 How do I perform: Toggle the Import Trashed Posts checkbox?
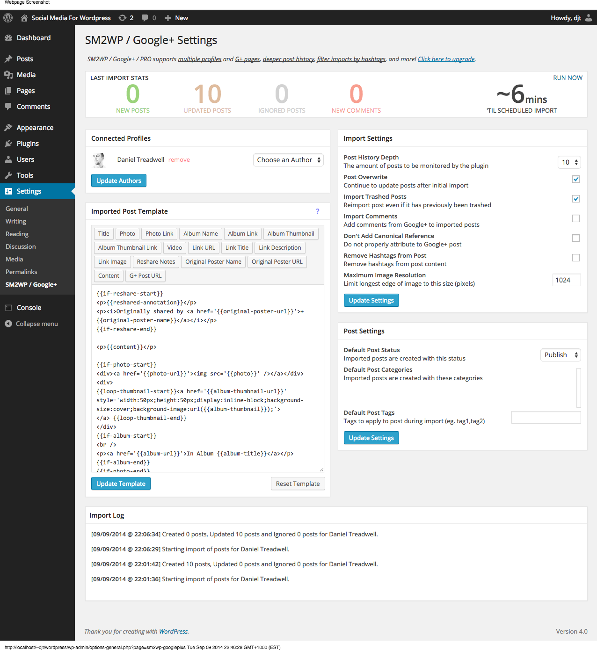pos(576,199)
